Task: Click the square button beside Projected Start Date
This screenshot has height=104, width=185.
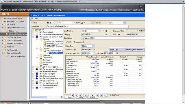Action: tap(95, 53)
